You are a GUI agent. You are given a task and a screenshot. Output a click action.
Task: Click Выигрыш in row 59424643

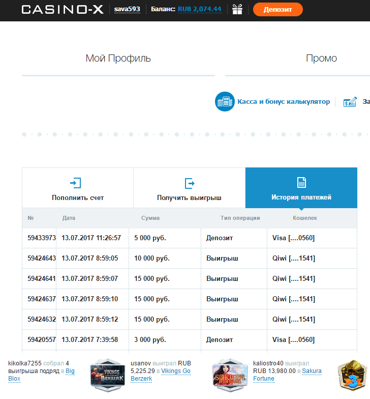(222, 259)
